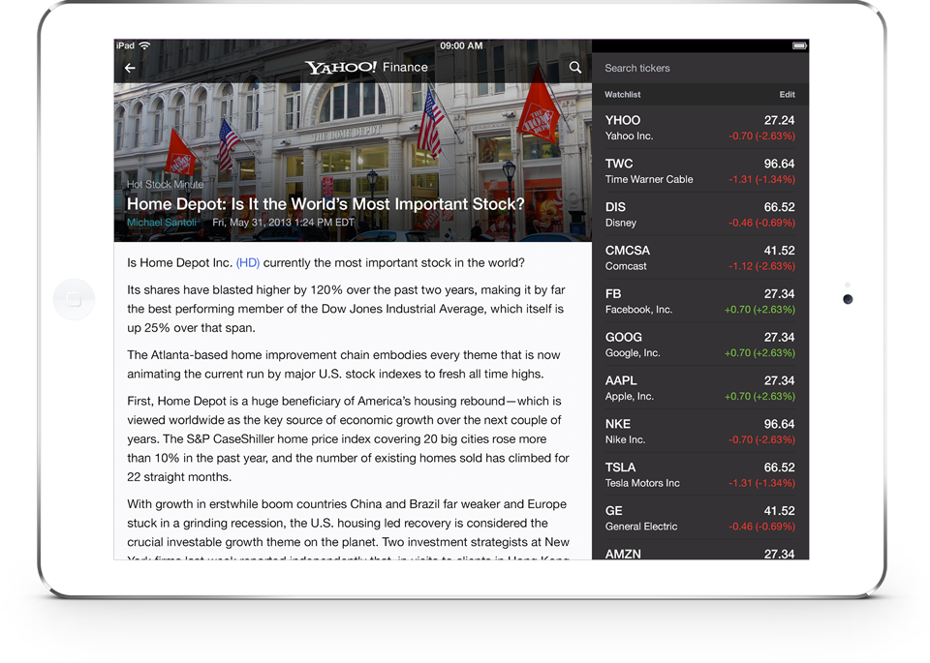
Task: Tap the Yahoo! Finance logo
Action: (366, 67)
